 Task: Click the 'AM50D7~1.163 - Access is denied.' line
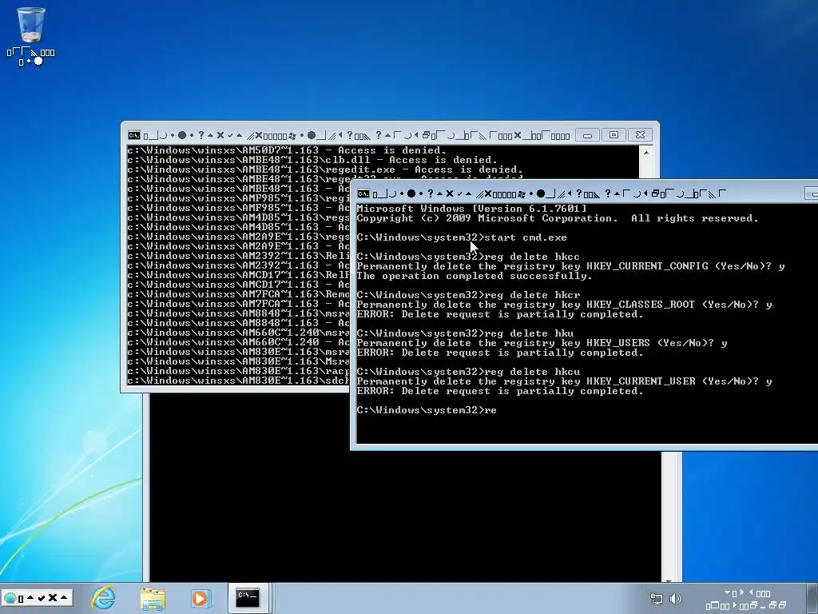[x=287, y=150]
